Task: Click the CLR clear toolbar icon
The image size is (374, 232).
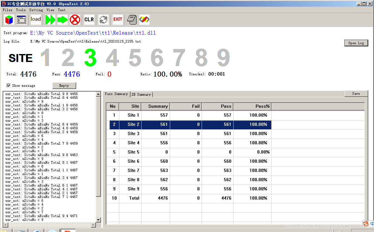Action: tap(89, 20)
